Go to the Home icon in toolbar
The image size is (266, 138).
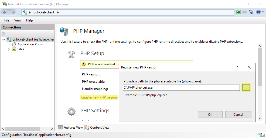coord(251,12)
